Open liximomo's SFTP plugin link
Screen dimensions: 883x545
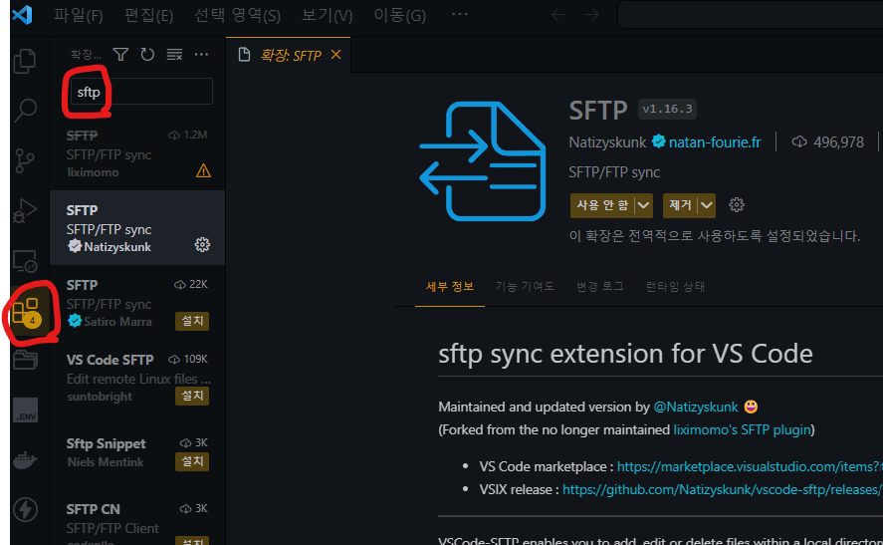click(x=743, y=429)
